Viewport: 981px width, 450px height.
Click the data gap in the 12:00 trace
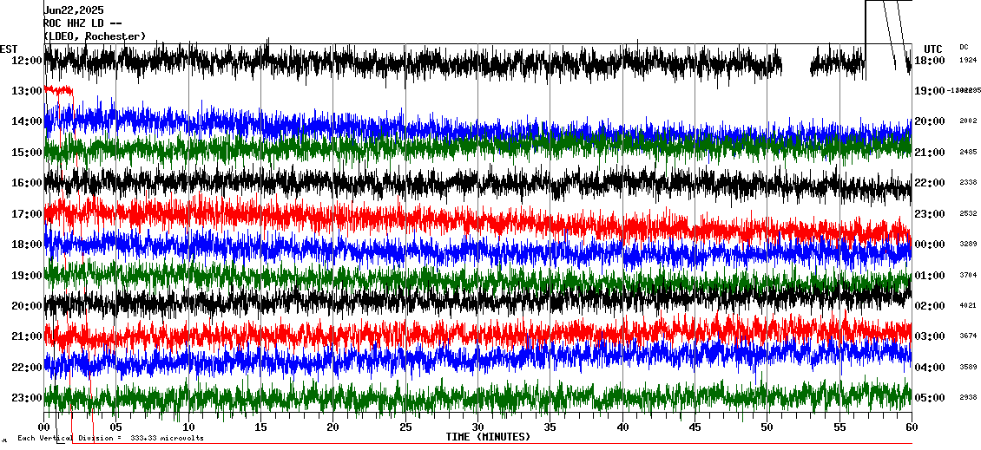click(x=795, y=63)
